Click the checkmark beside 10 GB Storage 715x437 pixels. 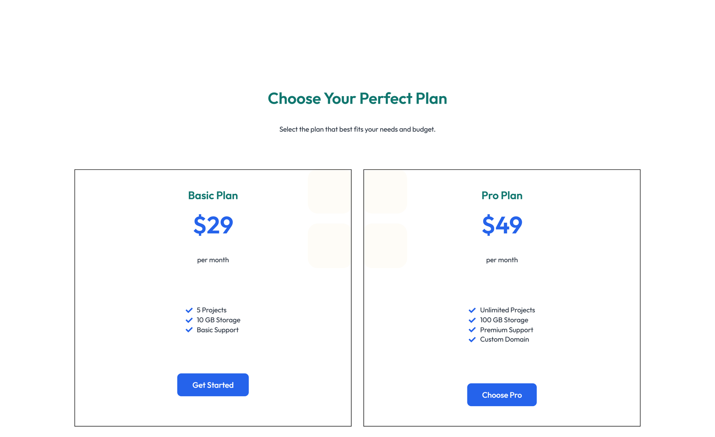(189, 320)
